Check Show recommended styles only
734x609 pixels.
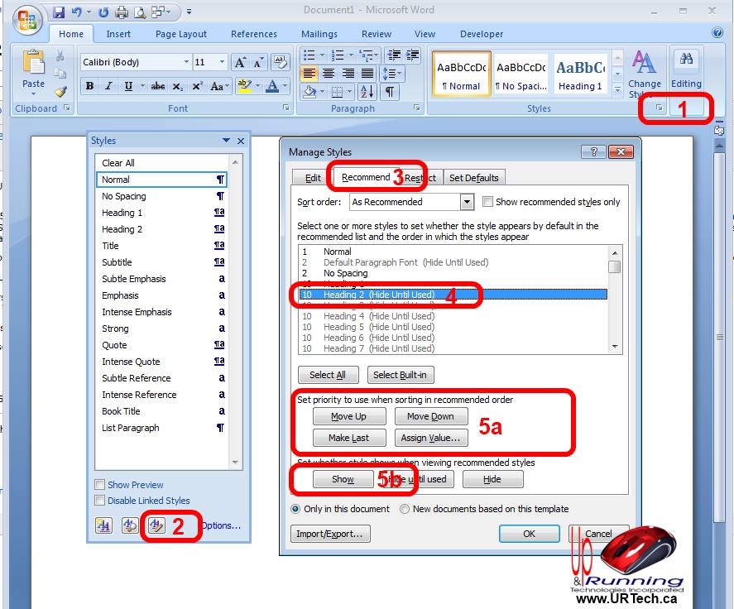pos(487,201)
